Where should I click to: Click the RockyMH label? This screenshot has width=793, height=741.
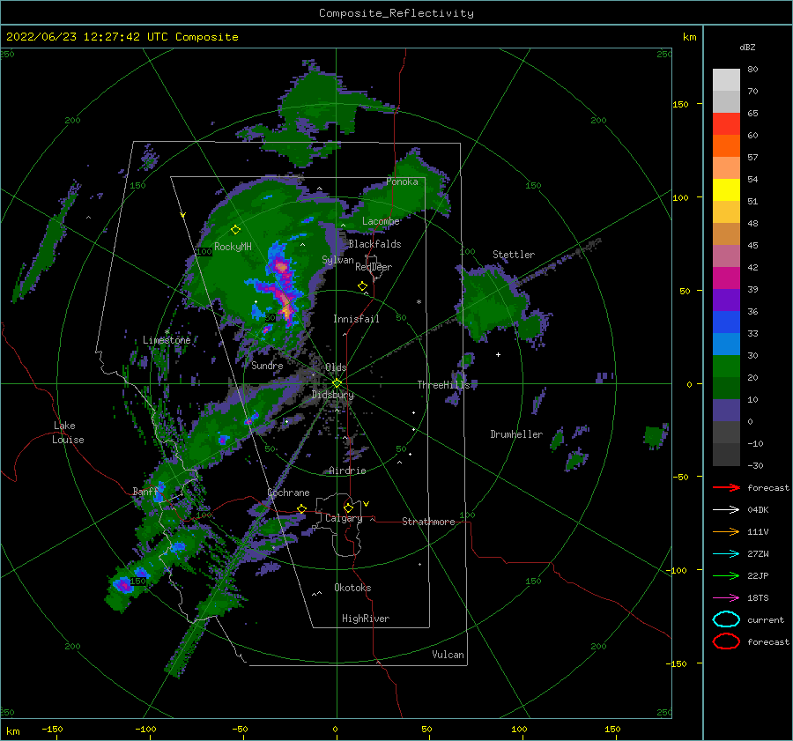click(x=233, y=247)
